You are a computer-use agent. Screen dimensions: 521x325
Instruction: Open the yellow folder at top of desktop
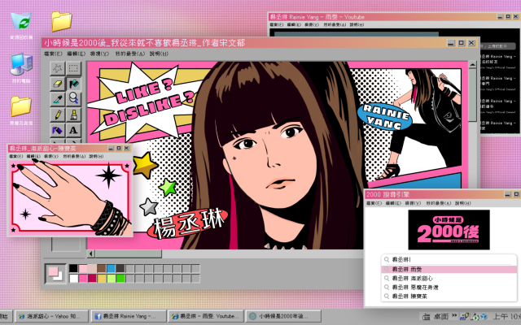60,20
